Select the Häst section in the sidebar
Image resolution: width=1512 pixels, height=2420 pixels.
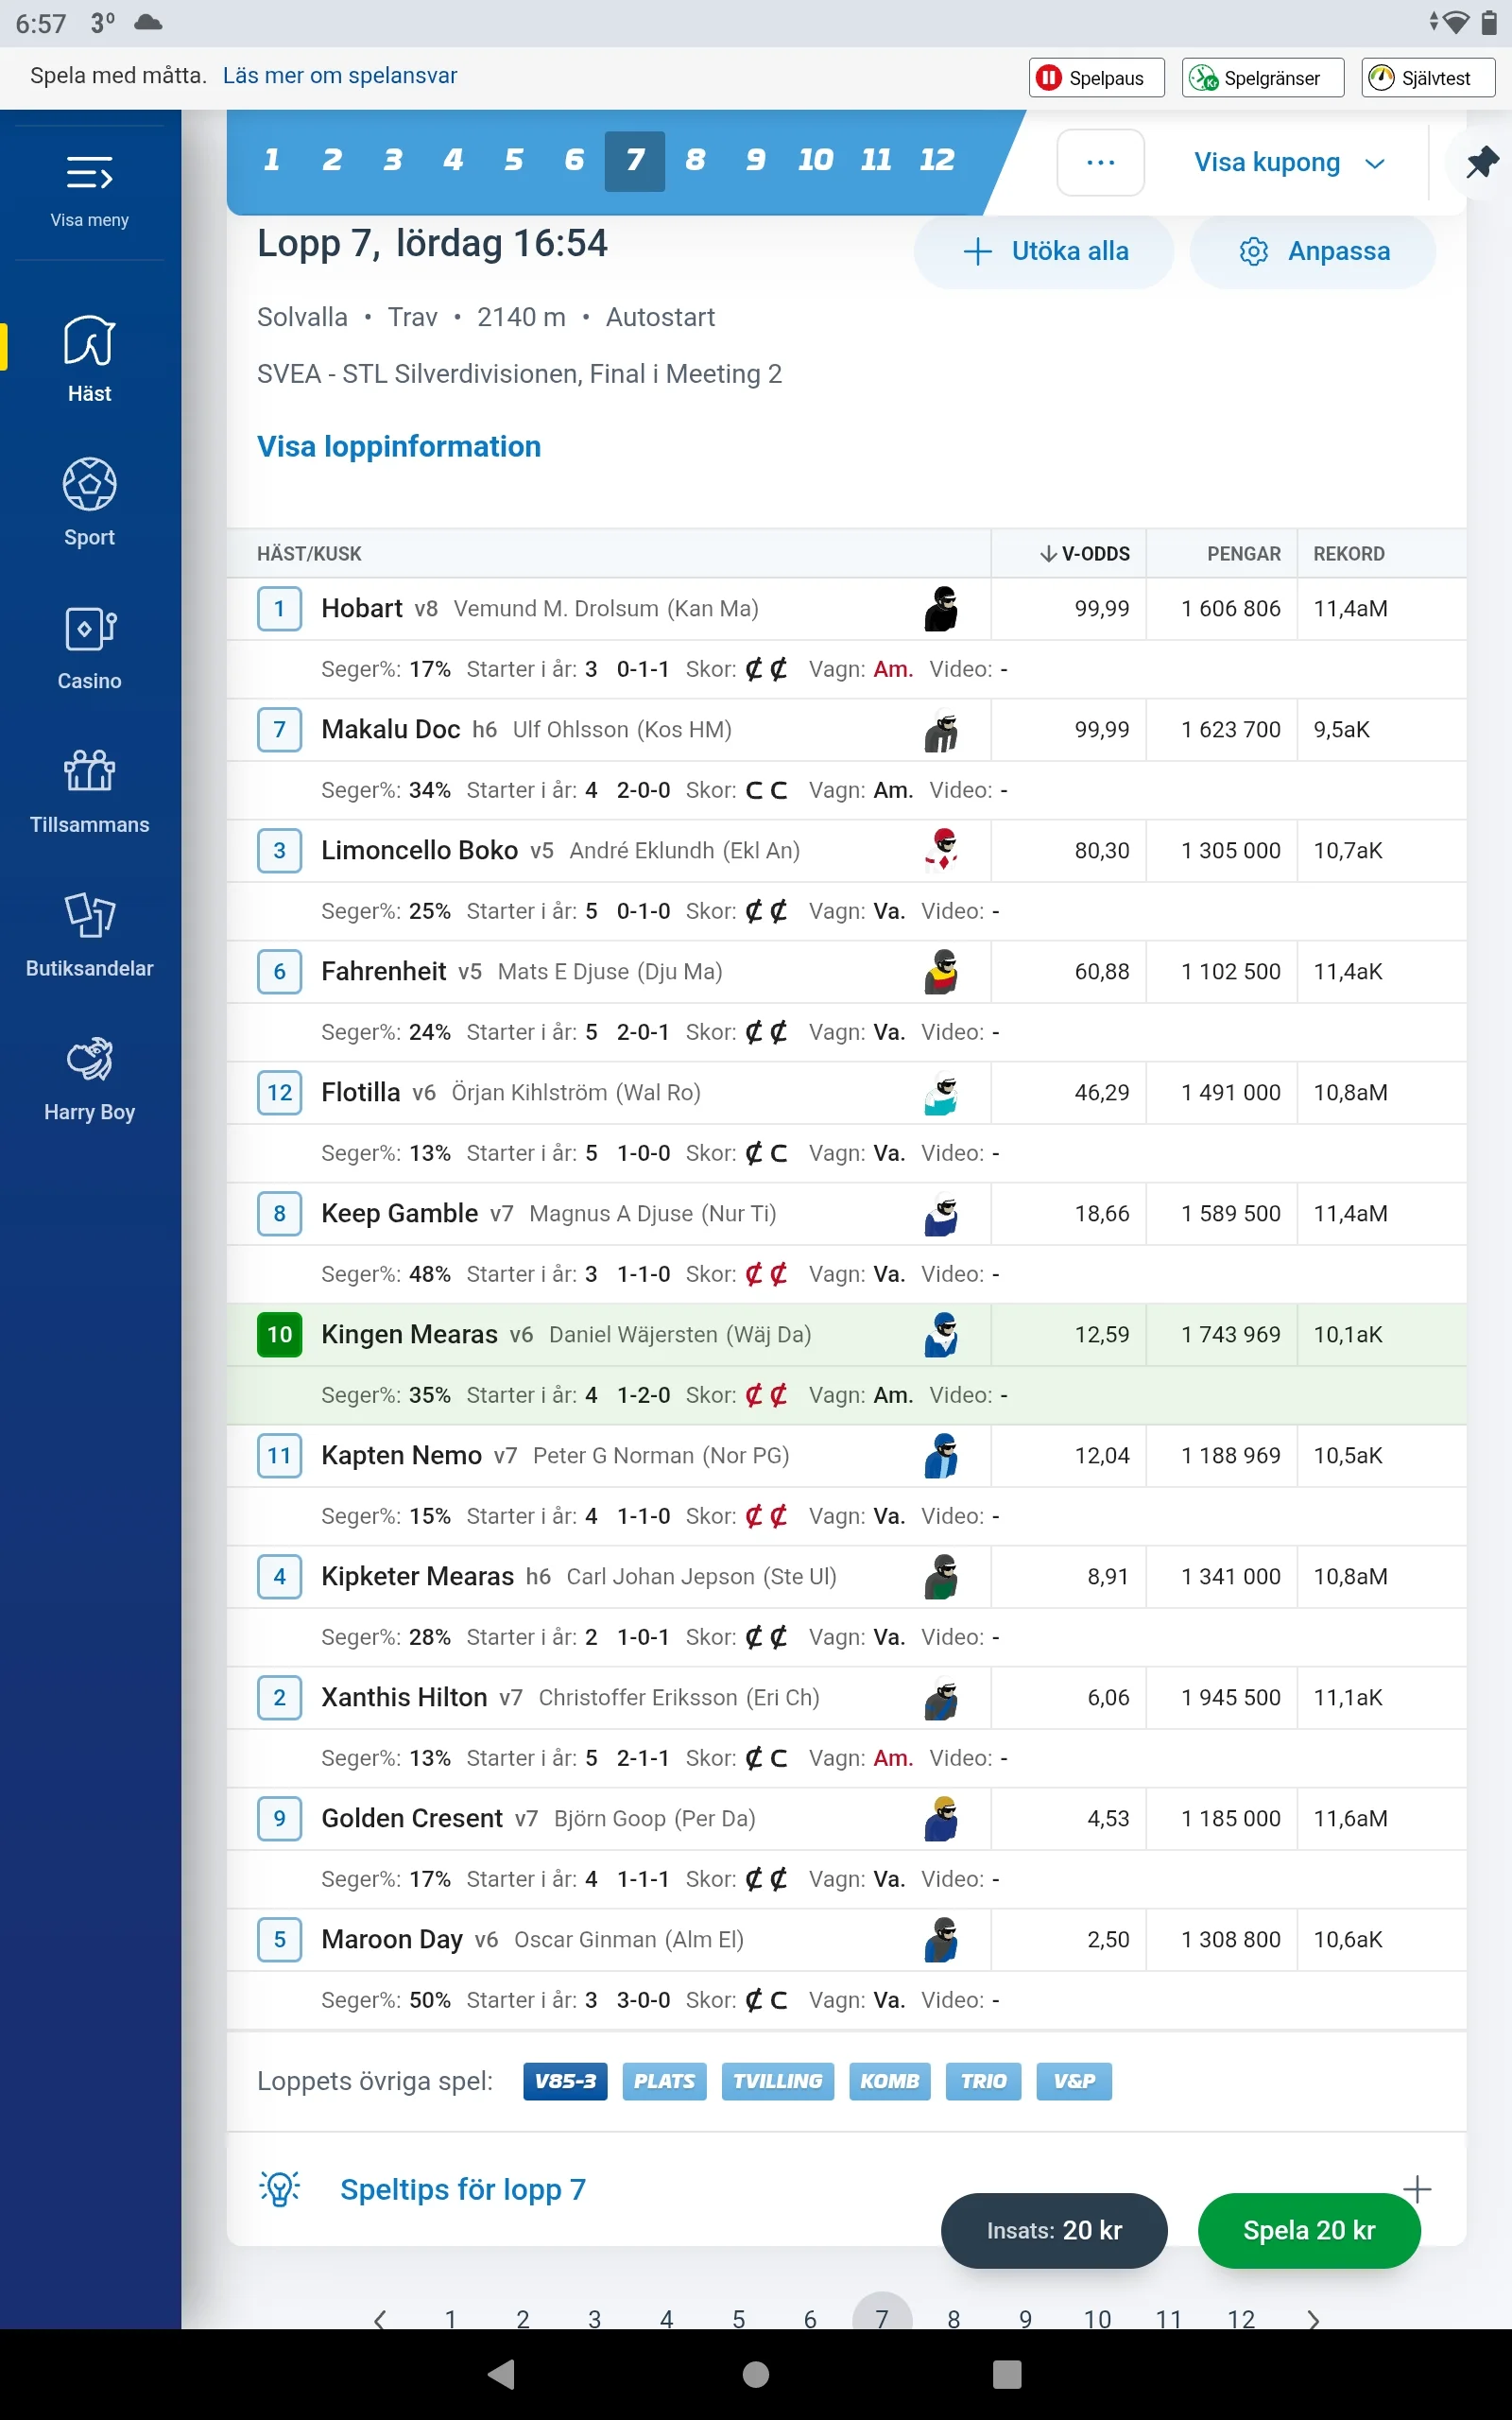tap(89, 358)
